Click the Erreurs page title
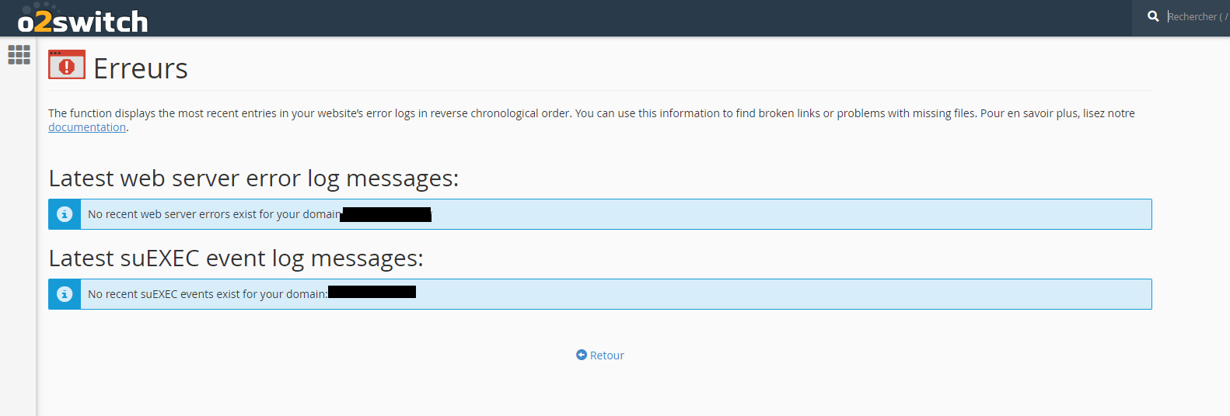Screen dimensions: 1230x416 coord(141,69)
